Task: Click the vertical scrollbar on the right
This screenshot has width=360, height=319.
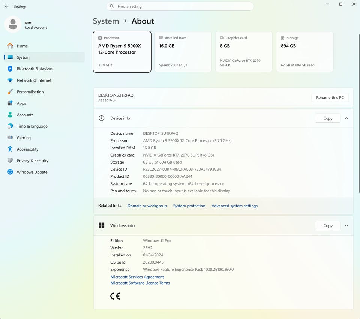Action: point(359,113)
